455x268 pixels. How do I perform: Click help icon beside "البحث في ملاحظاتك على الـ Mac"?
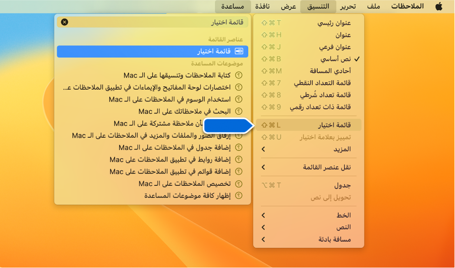(238, 111)
